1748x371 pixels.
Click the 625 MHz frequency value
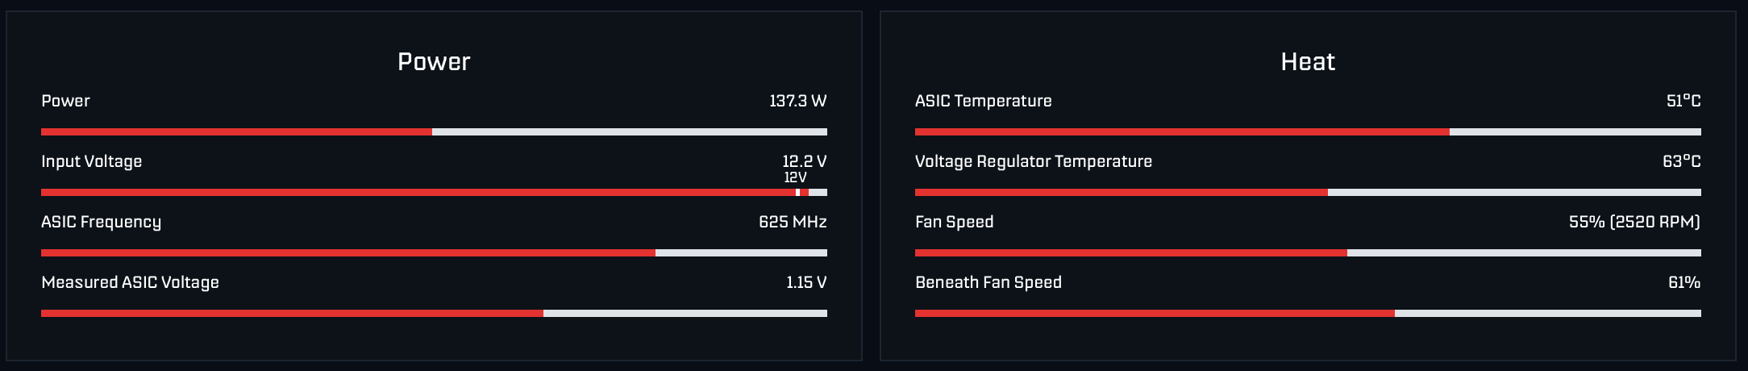(793, 222)
